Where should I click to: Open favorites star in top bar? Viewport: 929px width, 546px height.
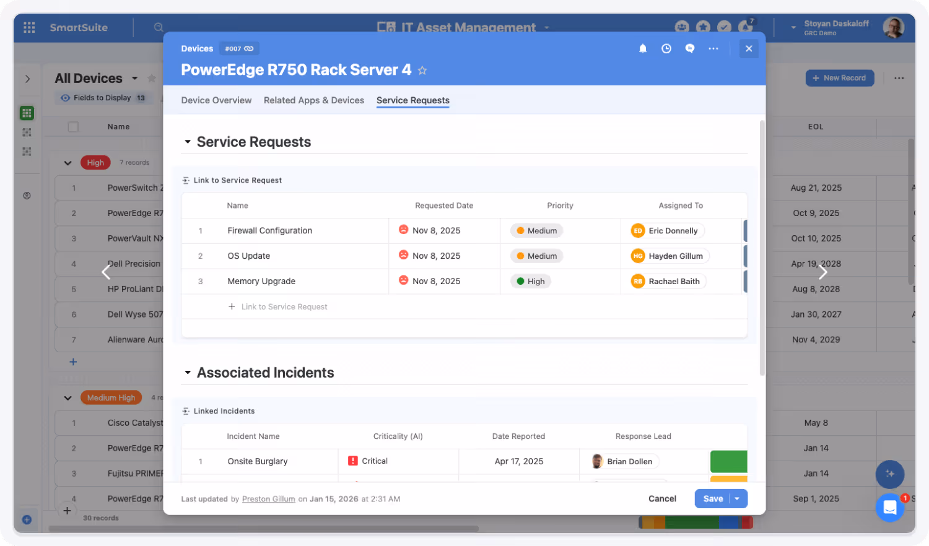click(x=703, y=27)
